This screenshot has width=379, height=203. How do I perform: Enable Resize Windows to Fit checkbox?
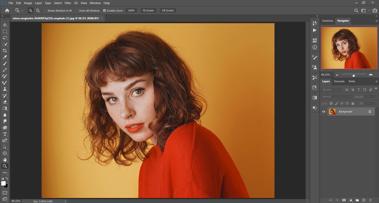pyautogui.click(x=45, y=11)
